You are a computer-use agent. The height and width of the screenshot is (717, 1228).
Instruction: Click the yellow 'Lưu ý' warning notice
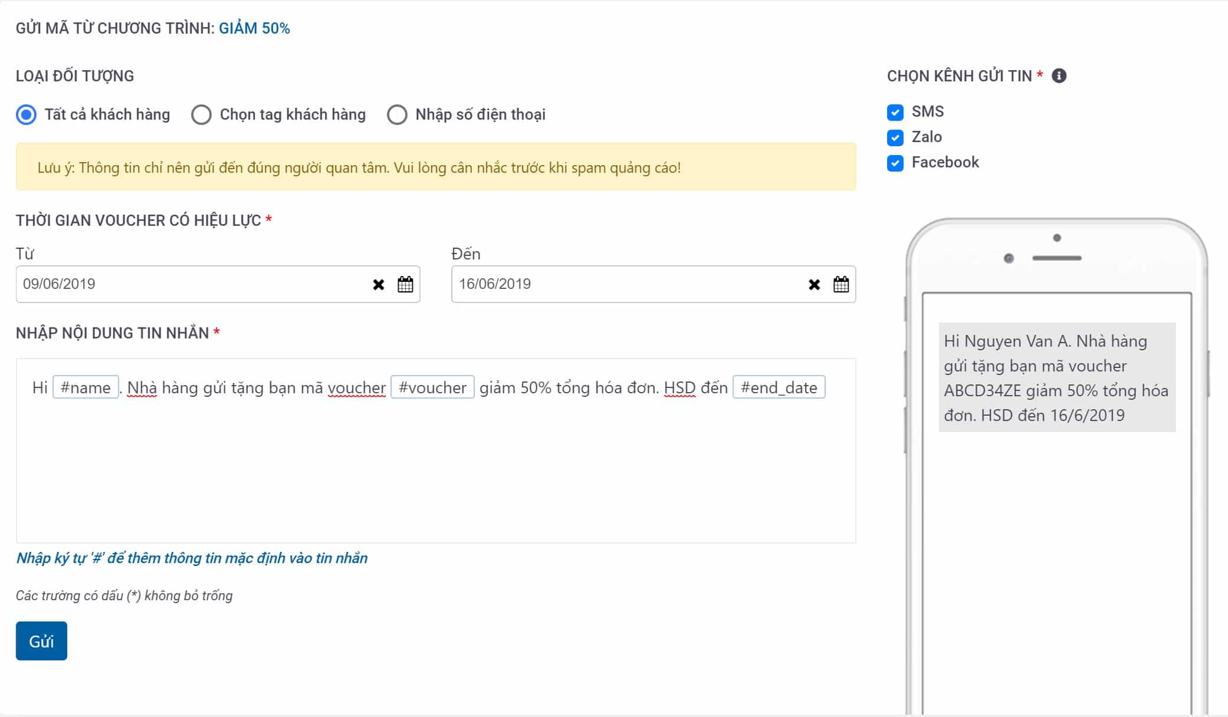point(436,167)
